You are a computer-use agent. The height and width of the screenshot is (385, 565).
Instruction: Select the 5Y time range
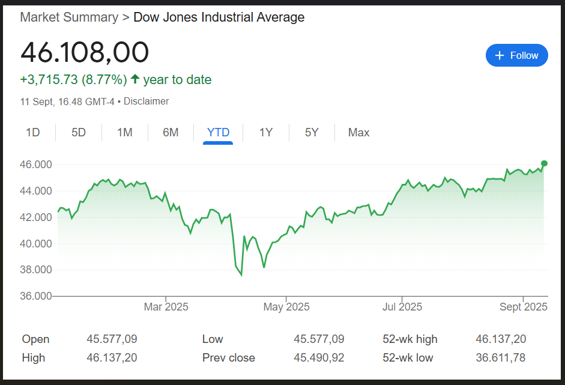312,132
